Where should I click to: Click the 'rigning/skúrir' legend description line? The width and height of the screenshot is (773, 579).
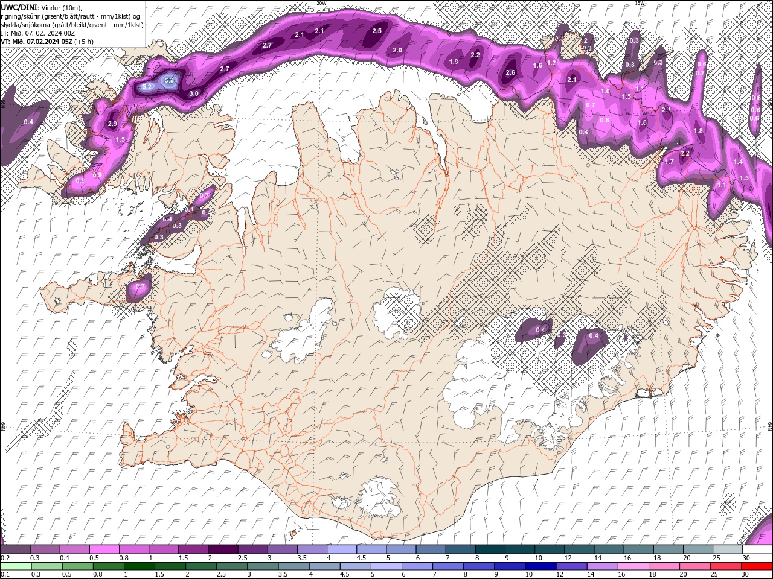(70, 16)
